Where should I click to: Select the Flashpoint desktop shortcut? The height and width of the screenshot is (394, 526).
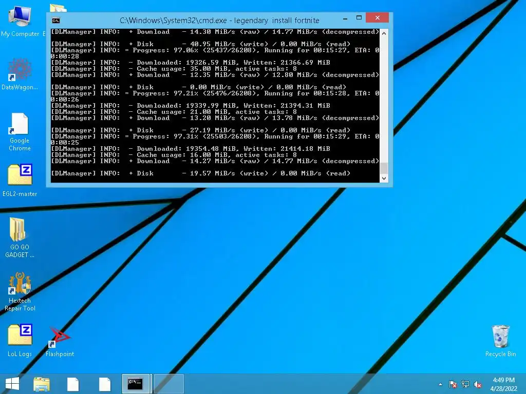(60, 342)
